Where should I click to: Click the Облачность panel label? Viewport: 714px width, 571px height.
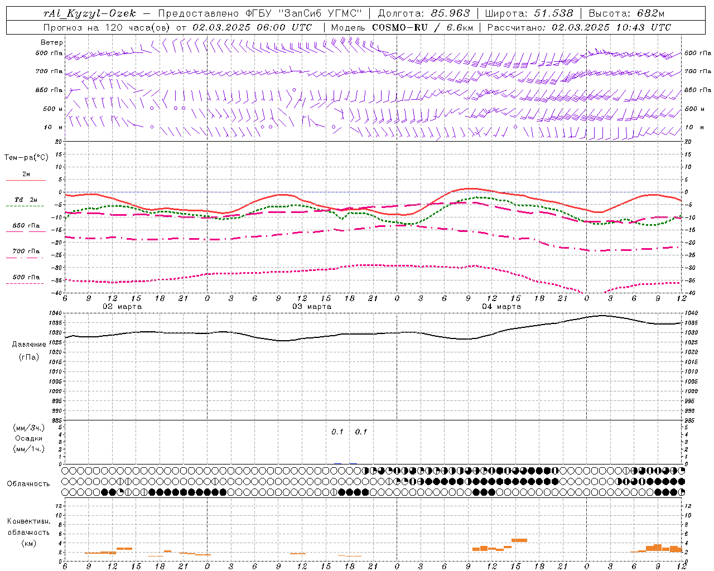click(x=28, y=483)
